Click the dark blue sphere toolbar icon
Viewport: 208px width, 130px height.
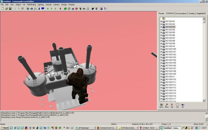93,9
